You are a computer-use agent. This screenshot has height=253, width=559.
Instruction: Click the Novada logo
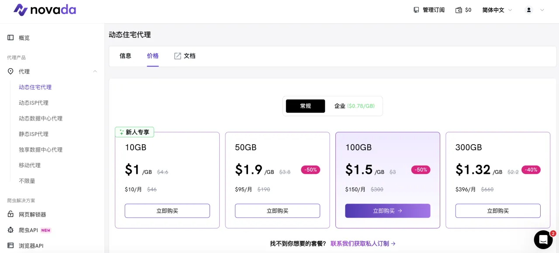coord(45,10)
